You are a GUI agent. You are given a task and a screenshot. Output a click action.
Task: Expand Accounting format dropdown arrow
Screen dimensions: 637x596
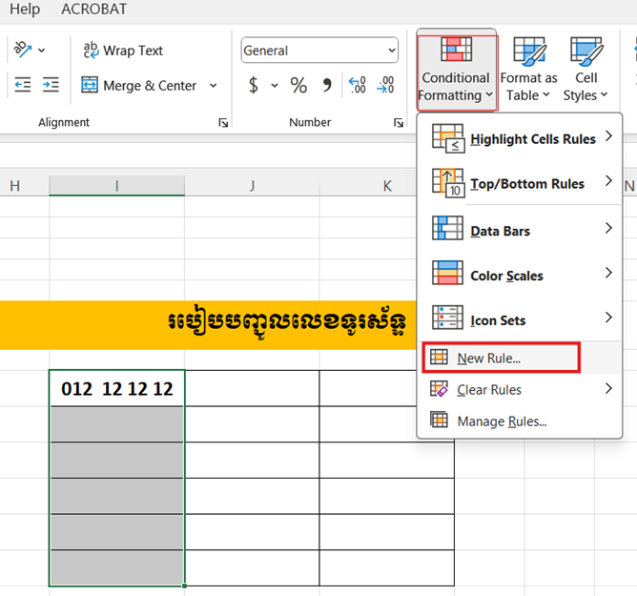275,85
